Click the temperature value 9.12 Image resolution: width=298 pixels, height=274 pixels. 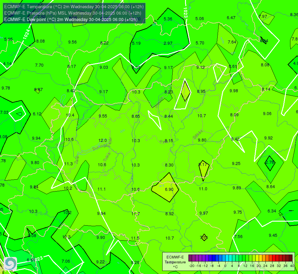click(x=201, y=67)
